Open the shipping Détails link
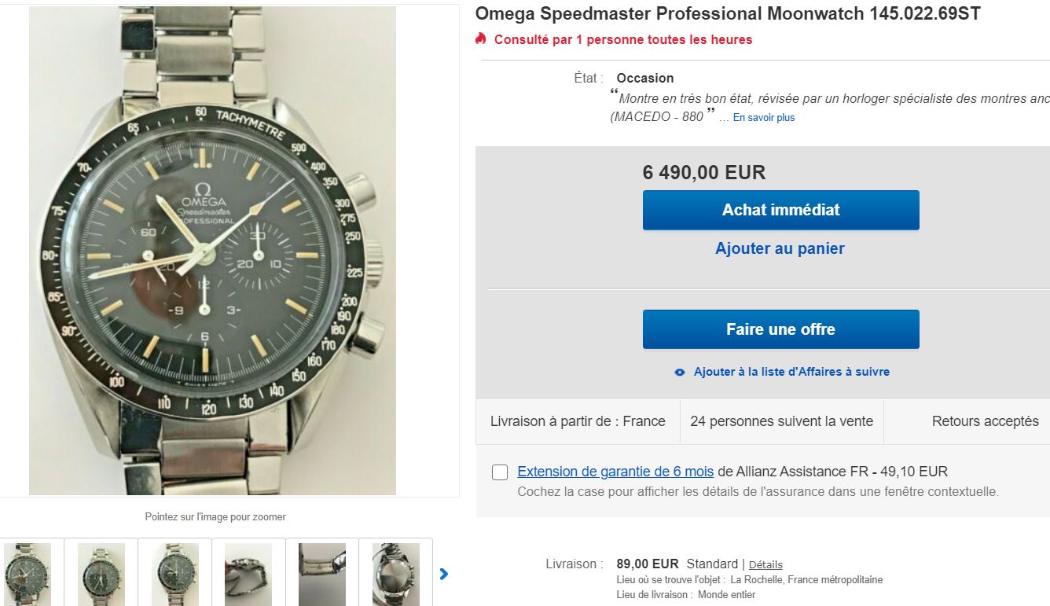The height and width of the screenshot is (606, 1050). (765, 564)
